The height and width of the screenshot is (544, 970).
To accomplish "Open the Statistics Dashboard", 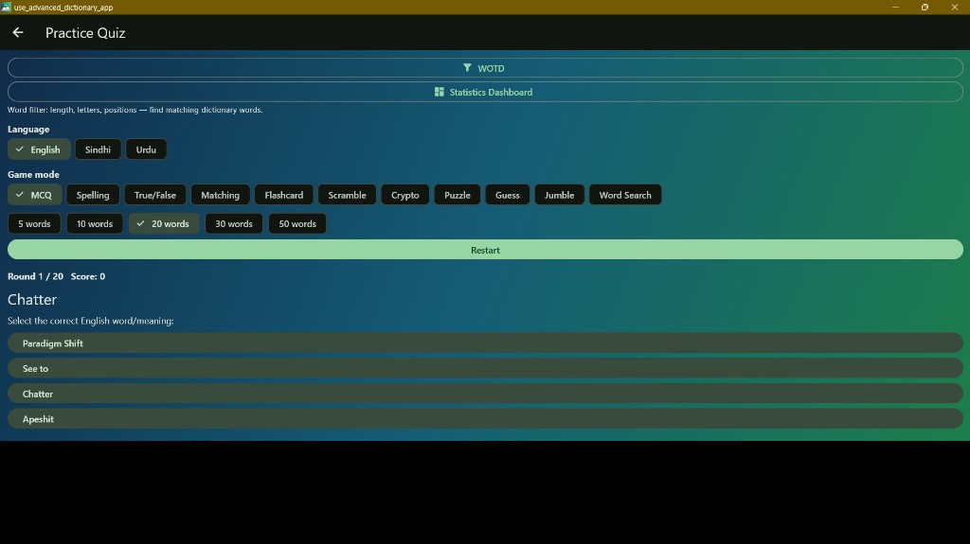I will tap(485, 92).
